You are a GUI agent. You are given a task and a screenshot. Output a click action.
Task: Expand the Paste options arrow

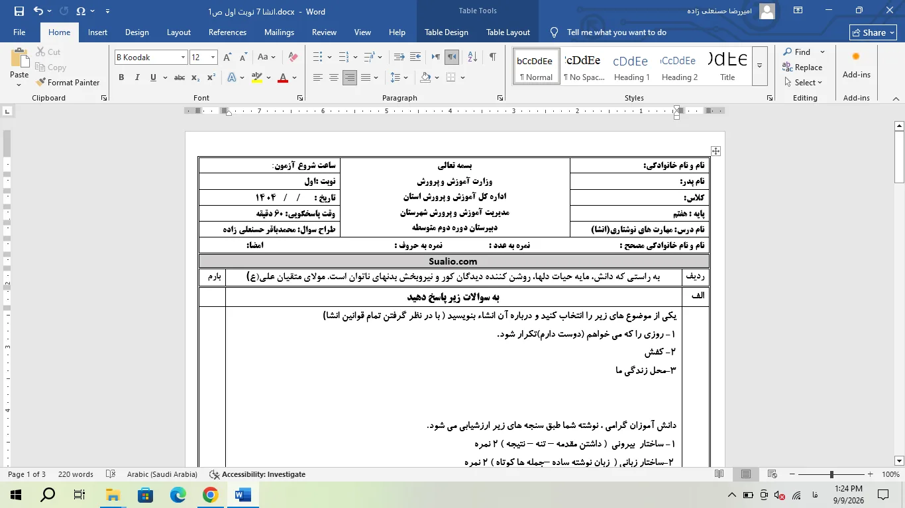[x=19, y=84]
